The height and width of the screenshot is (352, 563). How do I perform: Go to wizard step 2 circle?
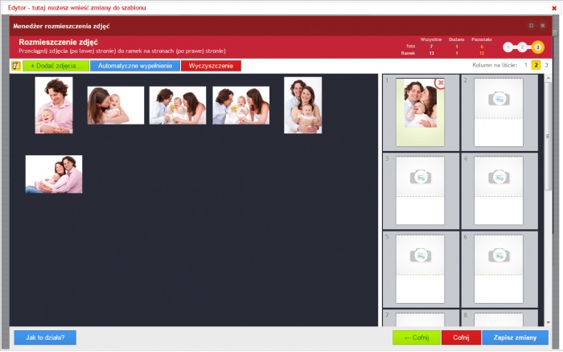(x=523, y=47)
